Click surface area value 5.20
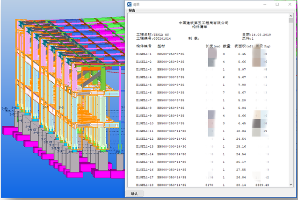This screenshot has width=298, height=200. point(242,100)
